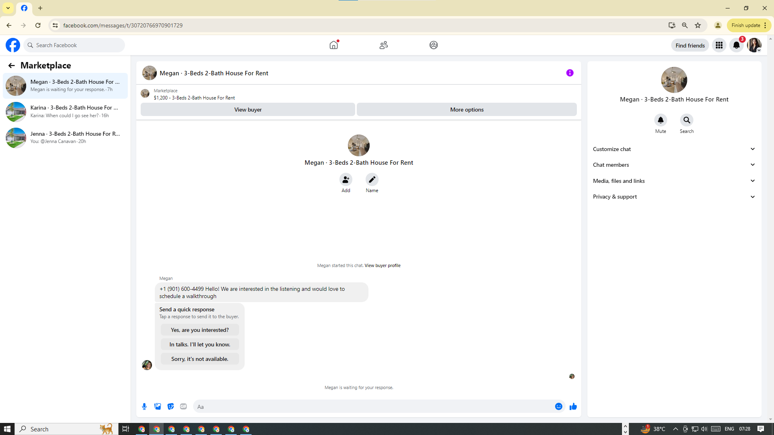Click the voice clip microphone icon

[x=144, y=406]
